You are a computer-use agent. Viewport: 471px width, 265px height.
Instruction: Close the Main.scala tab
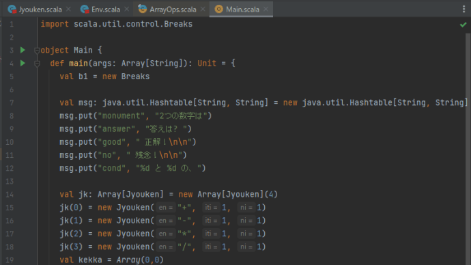point(266,10)
